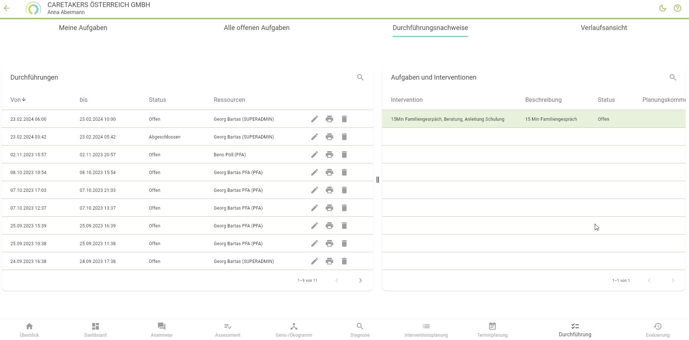689x340 pixels.
Task: Delete the 24.09.2023 16:38 Durchführung entry
Action: point(344,261)
